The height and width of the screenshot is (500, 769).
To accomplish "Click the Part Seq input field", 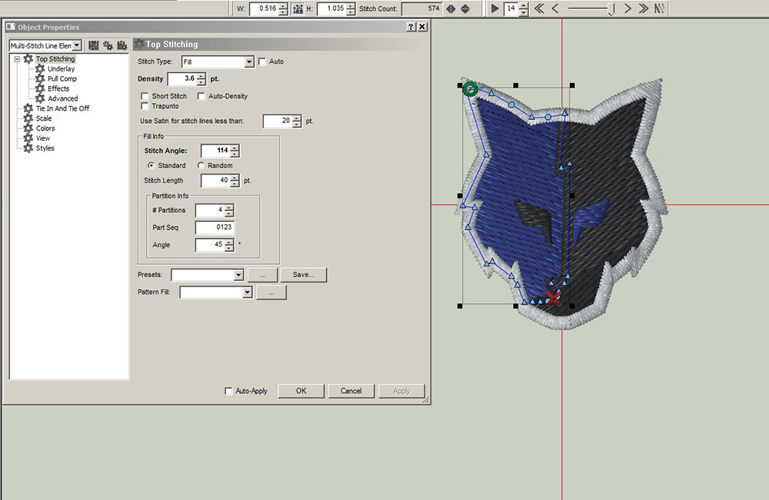I will [215, 227].
